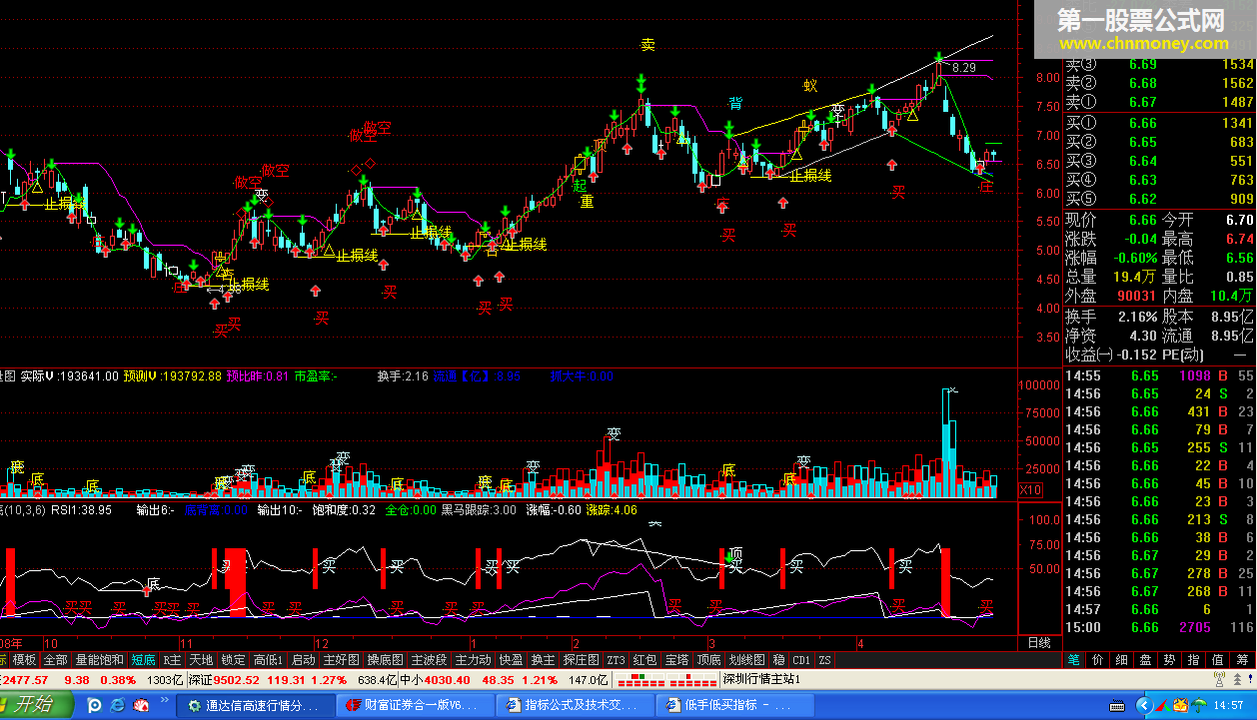Select the 红包 indicator tab
This screenshot has width=1257, height=720.
pyautogui.click(x=644, y=660)
